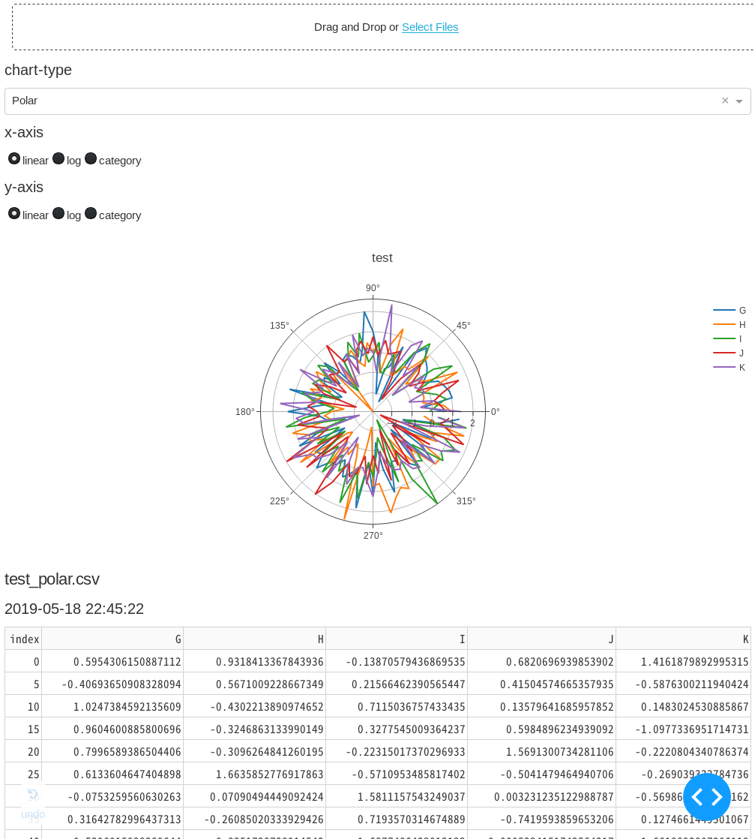755x839 pixels.
Task: Click the 135° angular axis label
Action: click(x=279, y=326)
